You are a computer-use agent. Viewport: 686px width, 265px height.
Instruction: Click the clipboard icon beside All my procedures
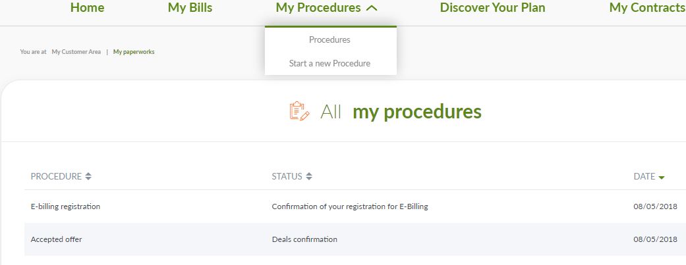[299, 112]
